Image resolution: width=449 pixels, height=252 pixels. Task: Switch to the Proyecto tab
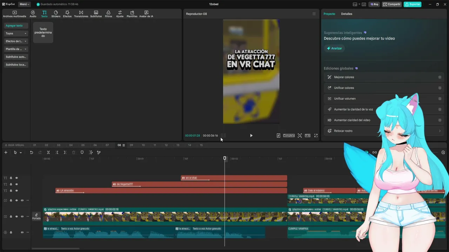329,14
